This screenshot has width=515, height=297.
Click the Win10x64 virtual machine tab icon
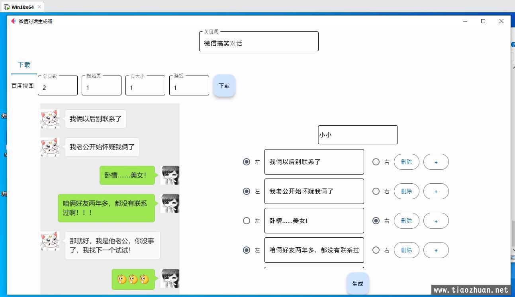[7, 7]
